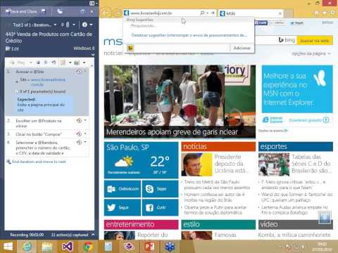Click the undo icon in steps toolbar

click(54, 63)
